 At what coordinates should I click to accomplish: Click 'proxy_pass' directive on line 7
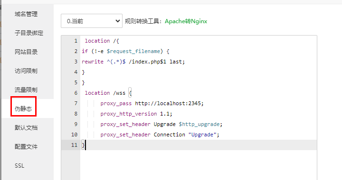click(x=116, y=103)
